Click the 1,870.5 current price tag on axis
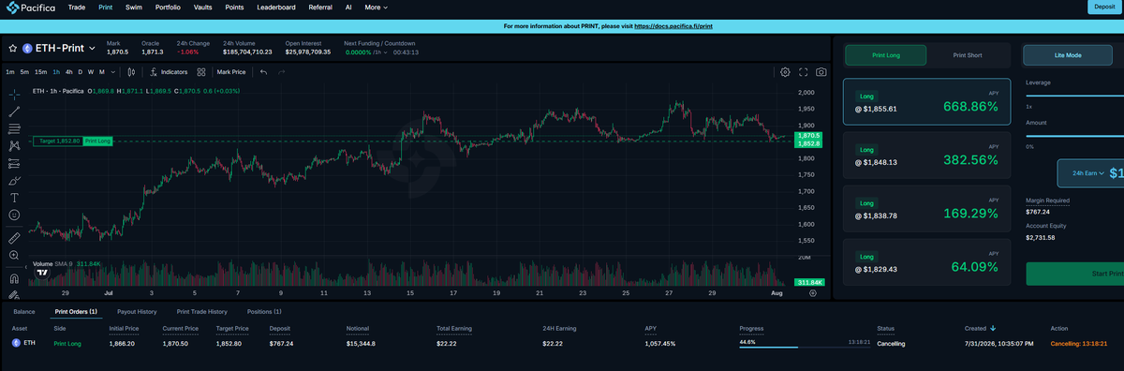 click(x=807, y=136)
